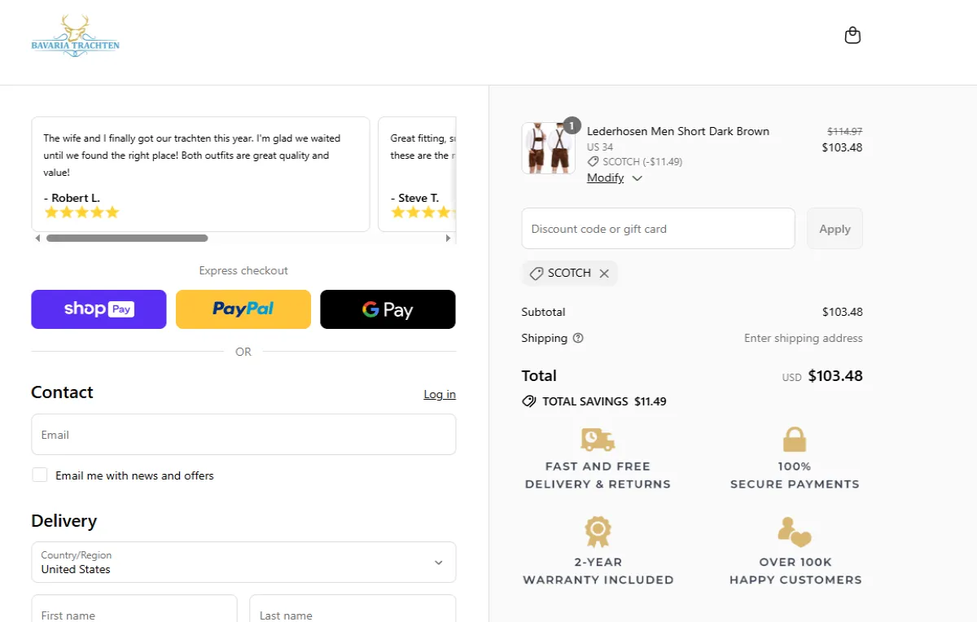977x622 pixels.
Task: Click the total savings tag icon
Action: [529, 401]
